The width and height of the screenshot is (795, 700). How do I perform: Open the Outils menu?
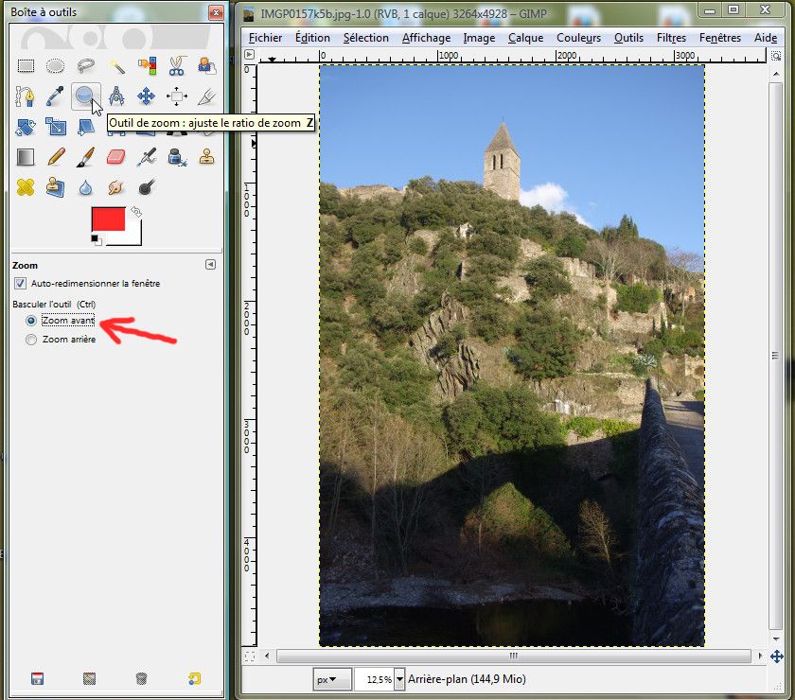[x=628, y=38]
